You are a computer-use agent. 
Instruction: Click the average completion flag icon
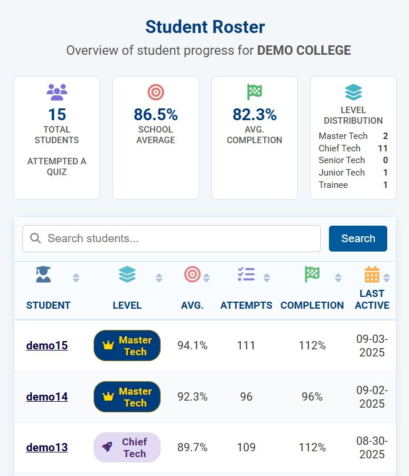pos(254,92)
